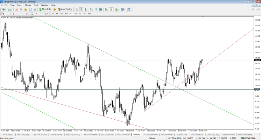Switch chart to Bar Chart mode
The width and height of the screenshot is (261, 140).
point(77,9)
